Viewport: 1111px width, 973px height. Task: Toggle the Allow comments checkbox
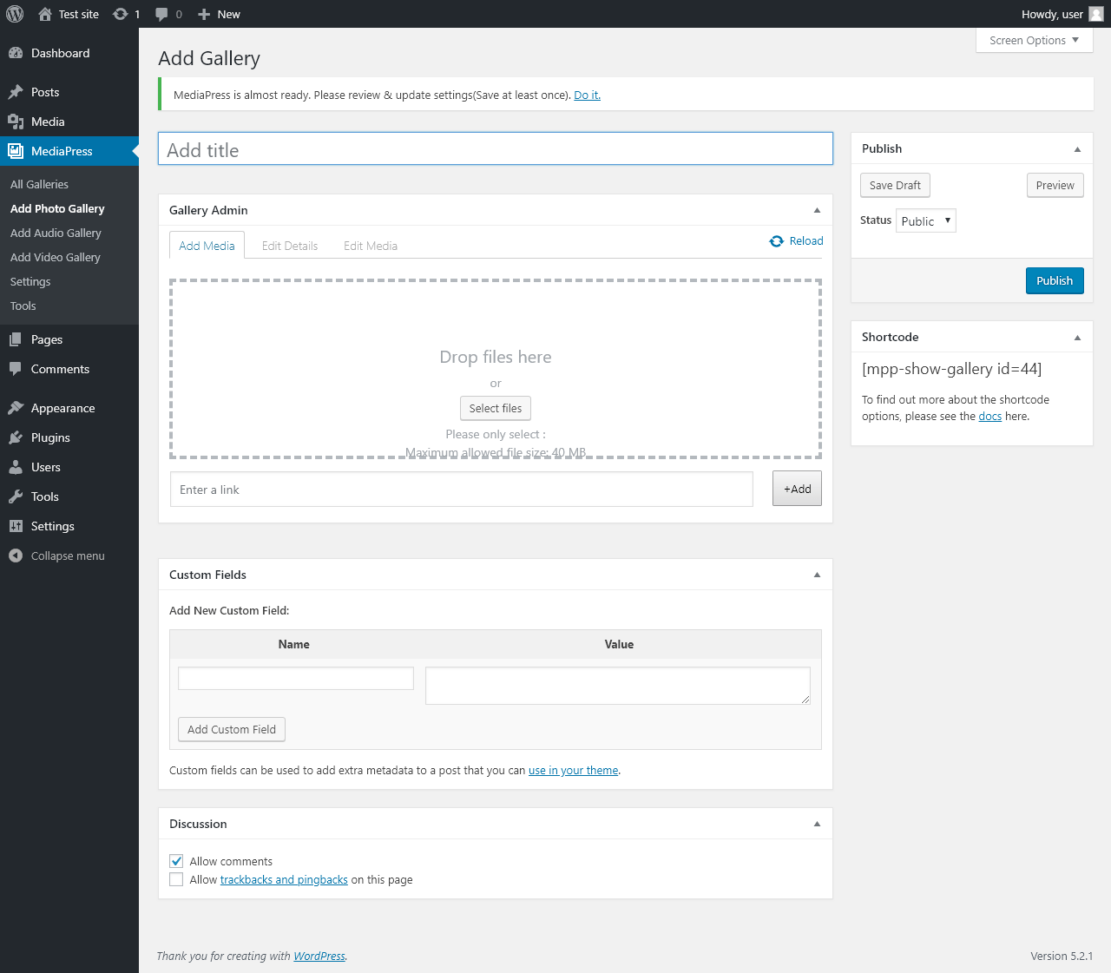[x=176, y=861]
